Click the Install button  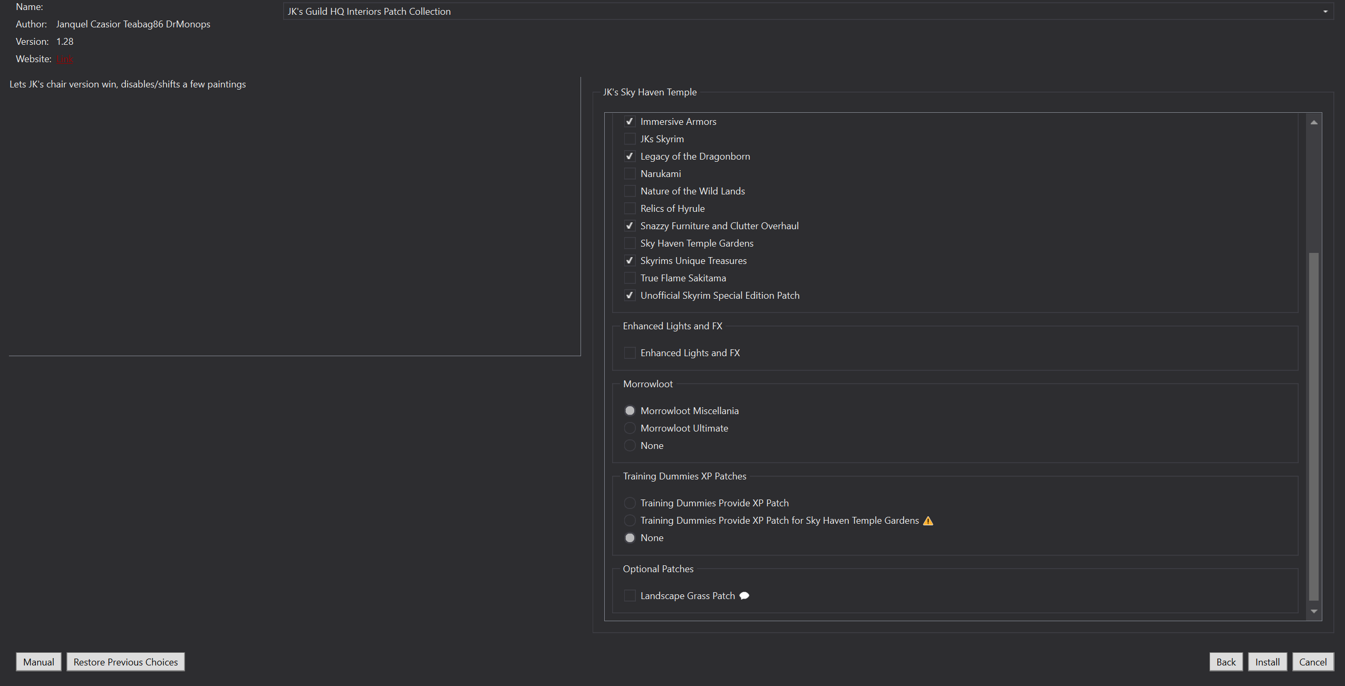(1267, 662)
